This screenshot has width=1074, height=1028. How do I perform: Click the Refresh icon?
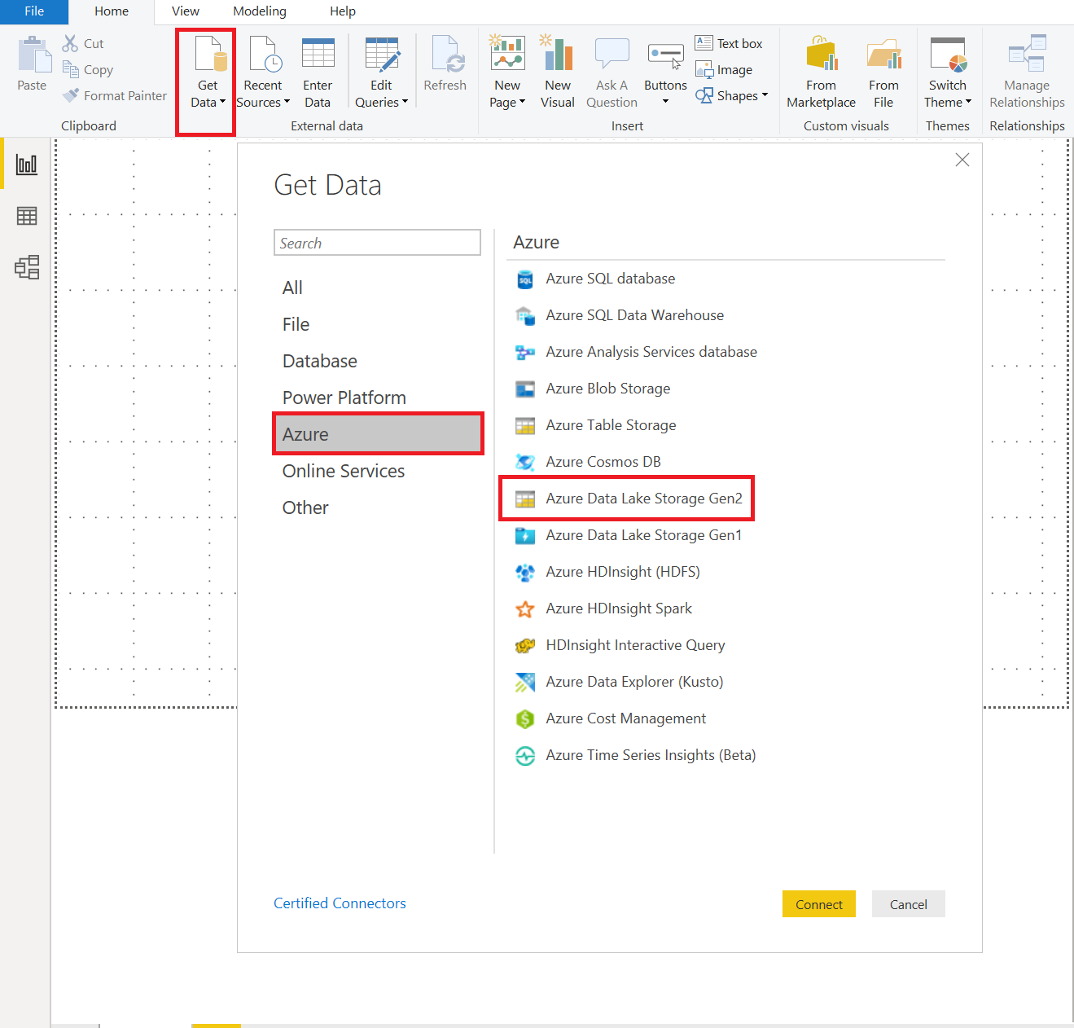448,55
